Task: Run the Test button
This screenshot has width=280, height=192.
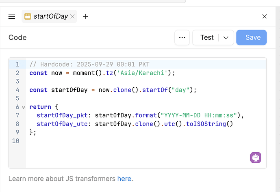Action: [206, 37]
